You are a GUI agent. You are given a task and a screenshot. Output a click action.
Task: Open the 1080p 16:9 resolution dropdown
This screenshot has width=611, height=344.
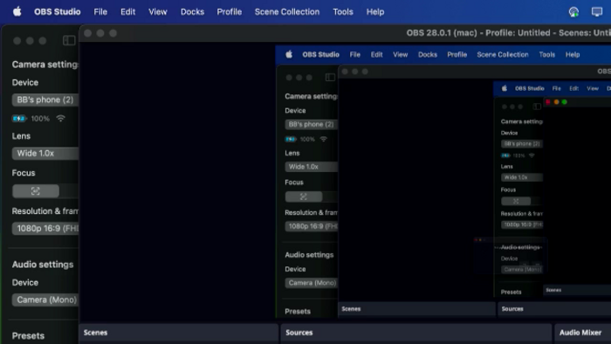tap(45, 228)
